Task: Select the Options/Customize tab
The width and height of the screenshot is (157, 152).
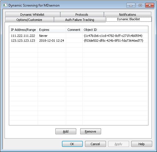Action: click(29, 20)
